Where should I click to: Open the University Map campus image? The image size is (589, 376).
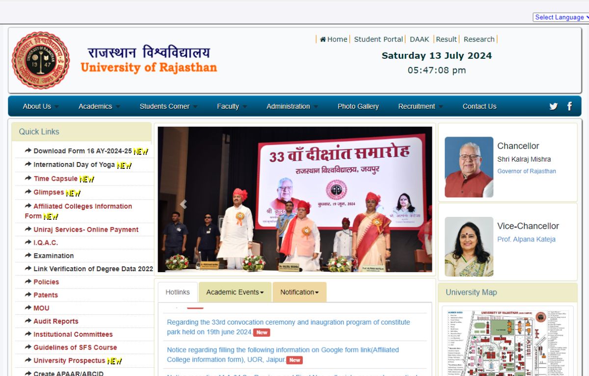(x=507, y=343)
